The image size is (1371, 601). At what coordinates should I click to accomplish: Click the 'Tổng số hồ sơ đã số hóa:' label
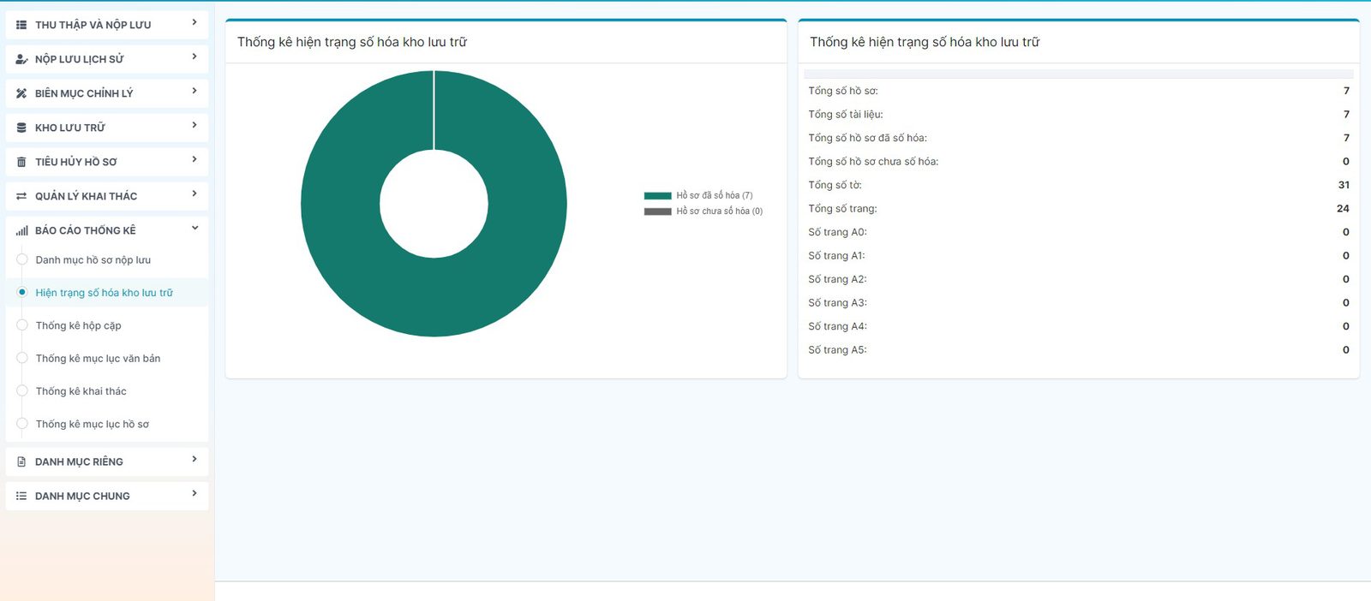868,138
